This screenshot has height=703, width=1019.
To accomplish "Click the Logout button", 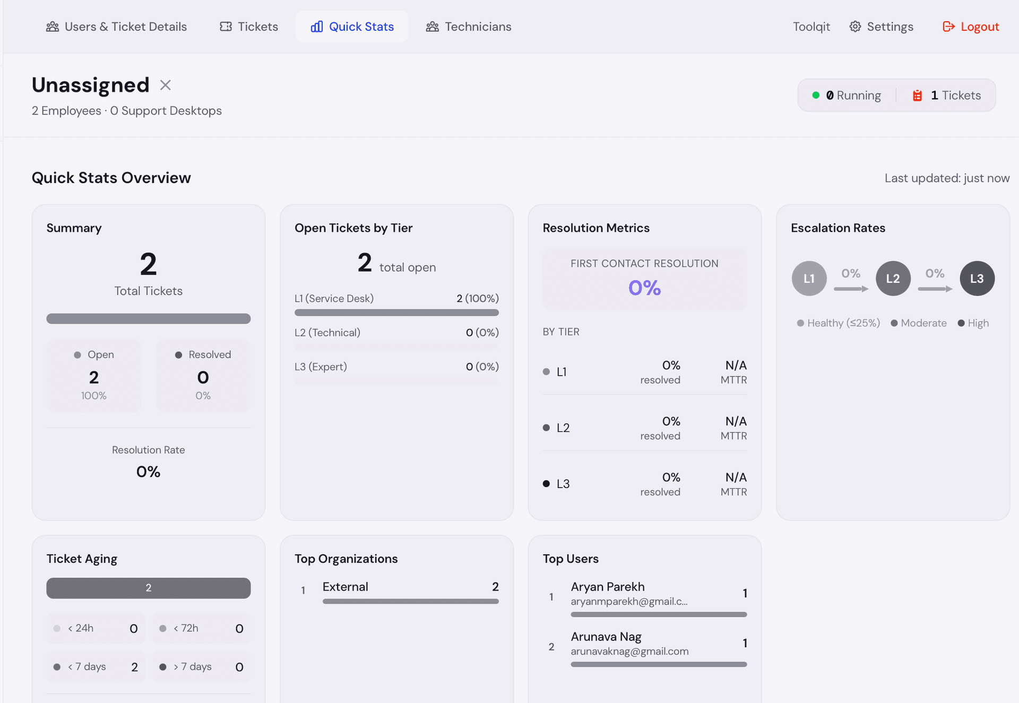I will [970, 26].
